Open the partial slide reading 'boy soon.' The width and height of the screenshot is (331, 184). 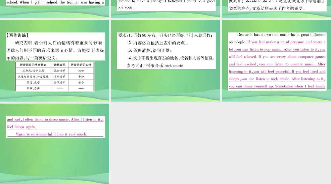[x=165, y=9]
